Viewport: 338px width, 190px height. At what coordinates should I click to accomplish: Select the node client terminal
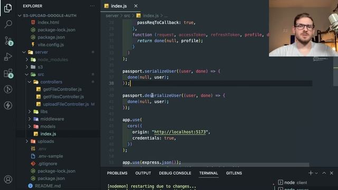(293, 183)
